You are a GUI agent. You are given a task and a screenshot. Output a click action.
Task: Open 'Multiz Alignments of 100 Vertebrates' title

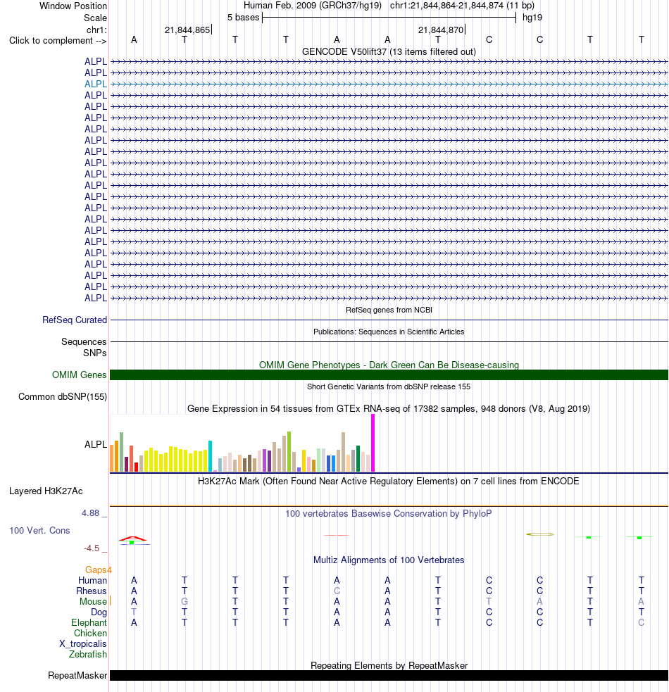pos(389,560)
